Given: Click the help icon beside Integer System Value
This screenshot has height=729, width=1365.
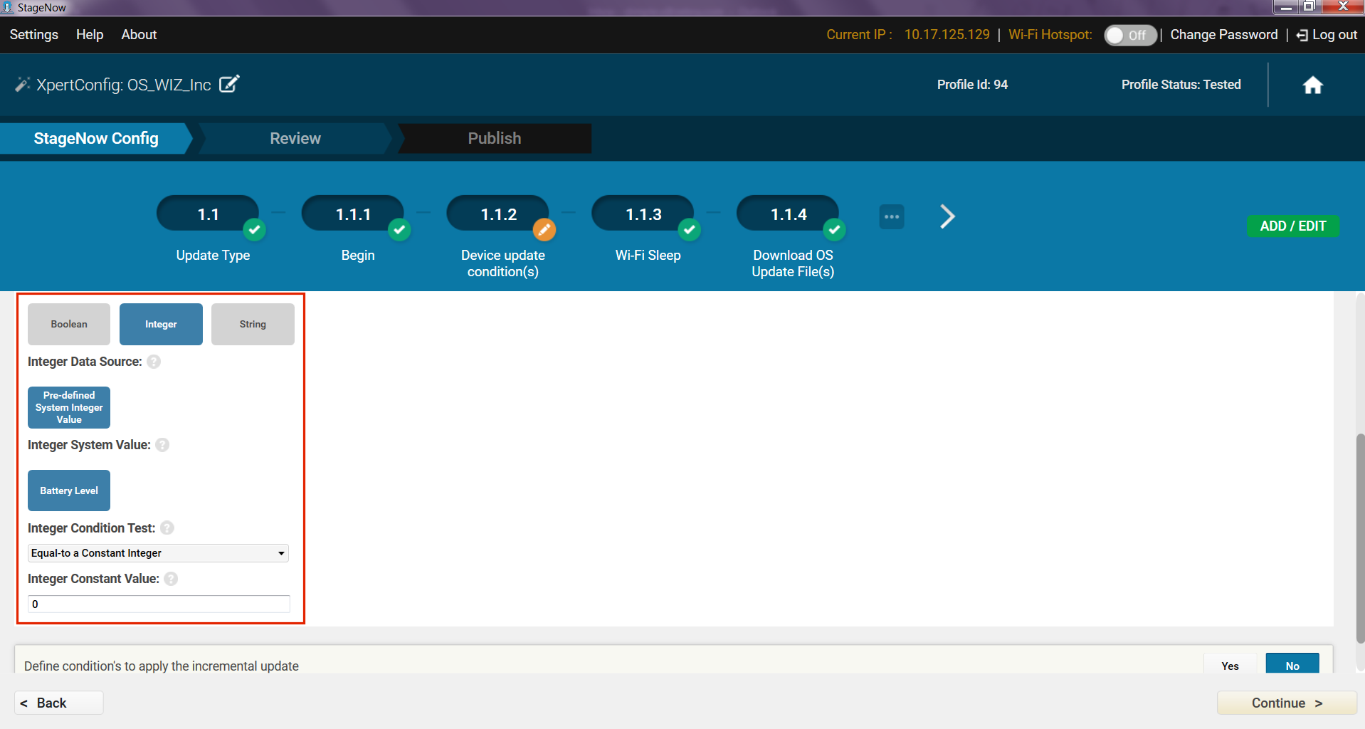Looking at the screenshot, I should [x=162, y=445].
